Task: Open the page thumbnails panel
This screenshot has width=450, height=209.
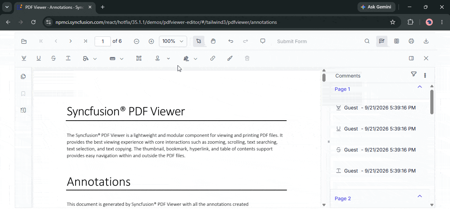Action: tap(23, 76)
